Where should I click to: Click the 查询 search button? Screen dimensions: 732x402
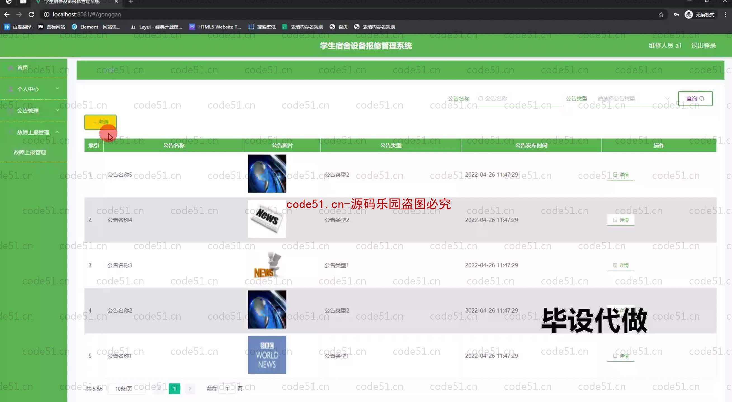pos(695,99)
